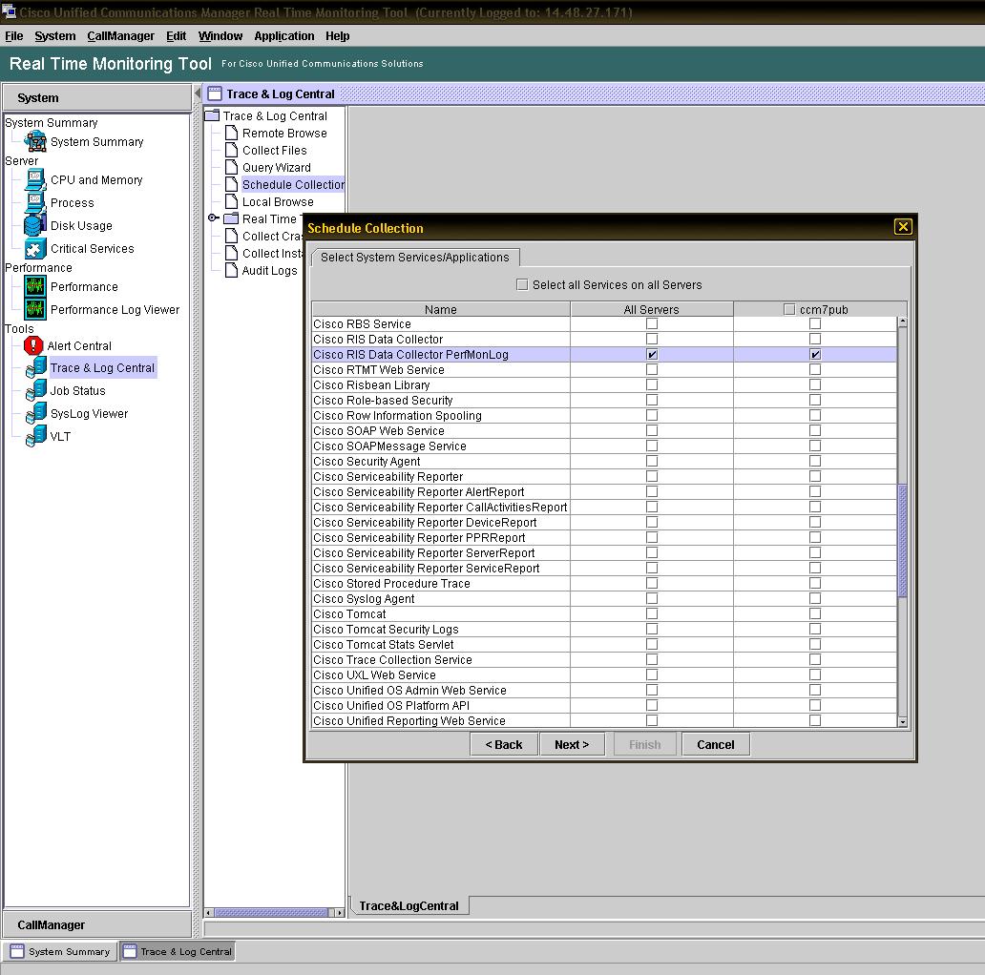This screenshot has width=985, height=975.
Task: Open CPU and Memory icon
Action: [35, 180]
